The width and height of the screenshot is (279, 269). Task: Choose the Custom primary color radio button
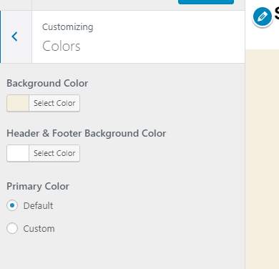click(12, 228)
